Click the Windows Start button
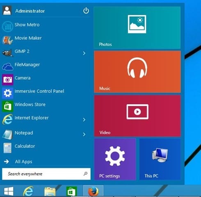 (9, 191)
